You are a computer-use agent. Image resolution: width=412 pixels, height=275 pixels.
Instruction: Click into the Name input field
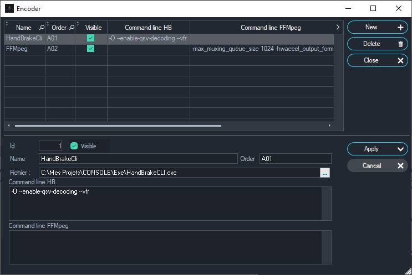(x=138, y=159)
